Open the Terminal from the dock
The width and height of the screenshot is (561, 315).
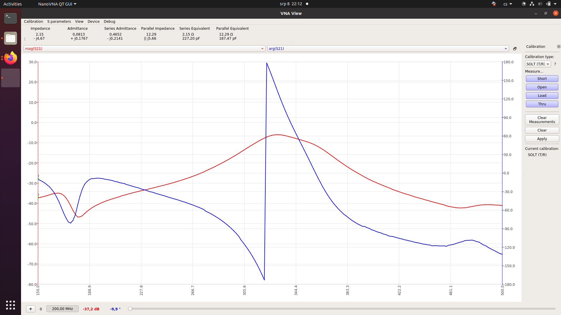pos(11,18)
